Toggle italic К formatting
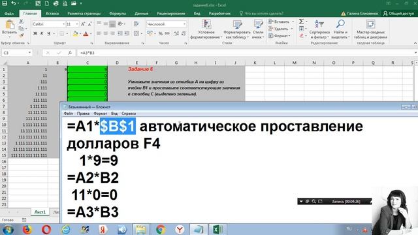Screen dimensions: 418x235 pos(42,33)
